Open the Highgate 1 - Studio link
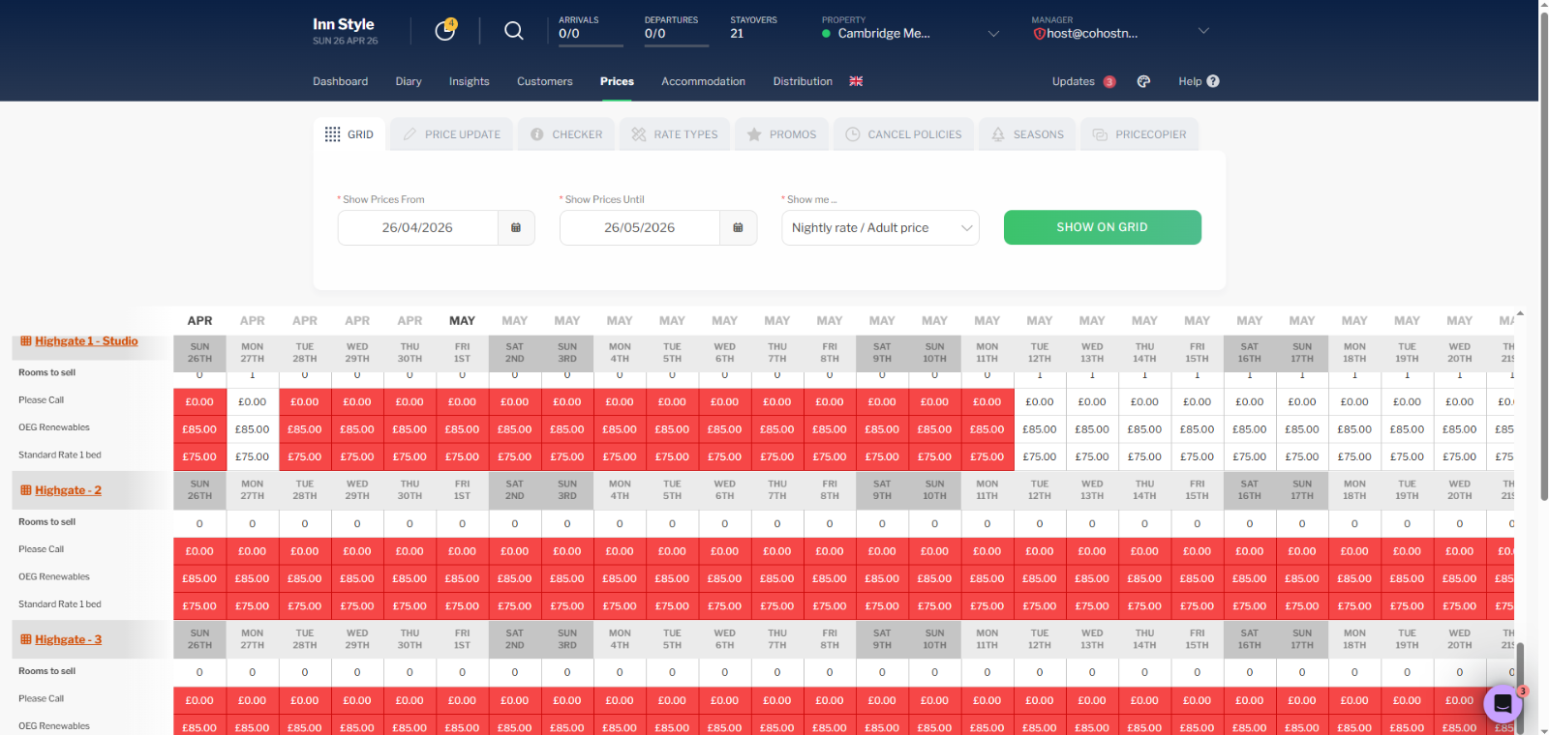 tap(86, 340)
